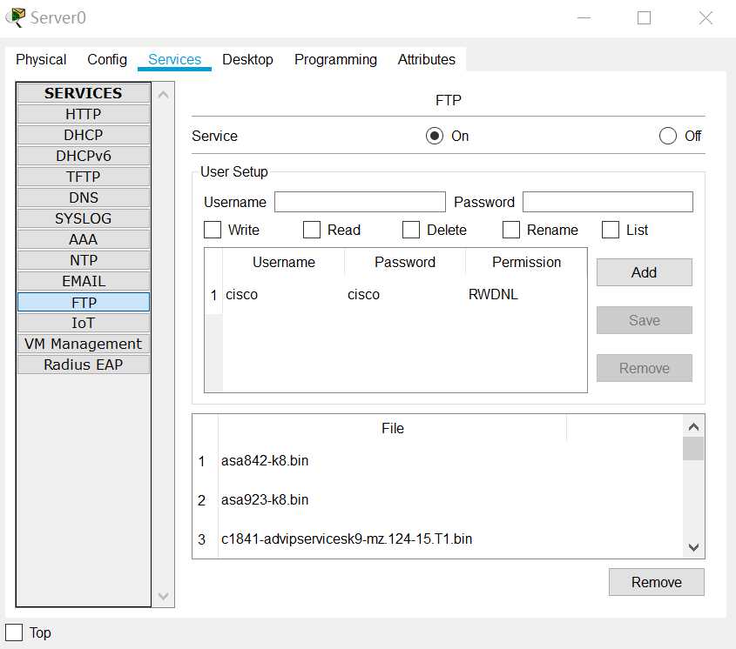Viewport: 736px width, 649px height.
Task: Click Remove button in User Setup
Action: point(644,368)
